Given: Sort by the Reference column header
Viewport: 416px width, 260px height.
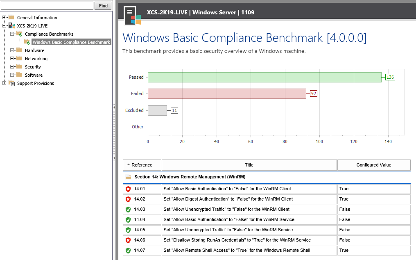Looking at the screenshot, I should coord(142,165).
